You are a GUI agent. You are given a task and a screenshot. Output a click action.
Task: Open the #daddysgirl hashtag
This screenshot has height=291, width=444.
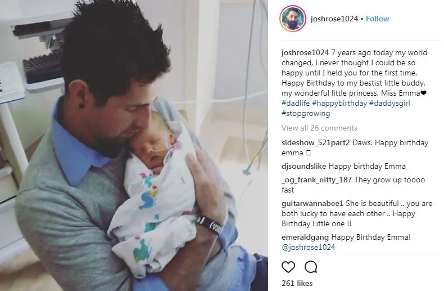[x=389, y=103]
